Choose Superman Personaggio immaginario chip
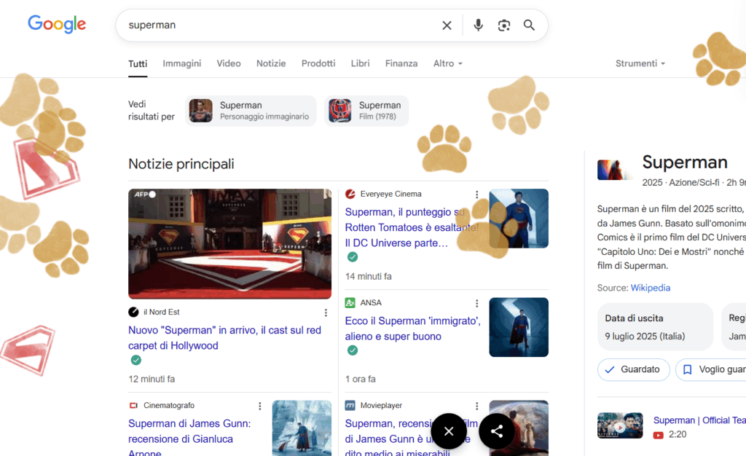The width and height of the screenshot is (746, 456). pyautogui.click(x=251, y=111)
